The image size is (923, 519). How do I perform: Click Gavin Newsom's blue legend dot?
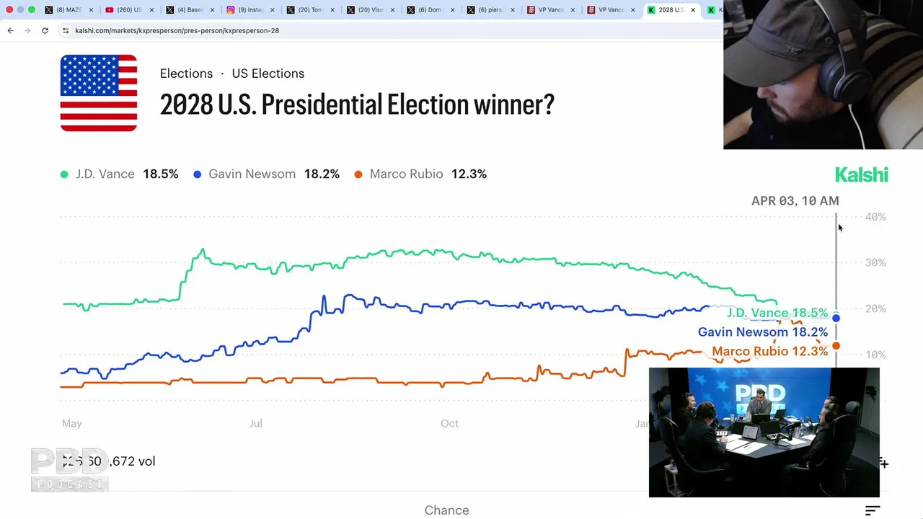point(197,174)
